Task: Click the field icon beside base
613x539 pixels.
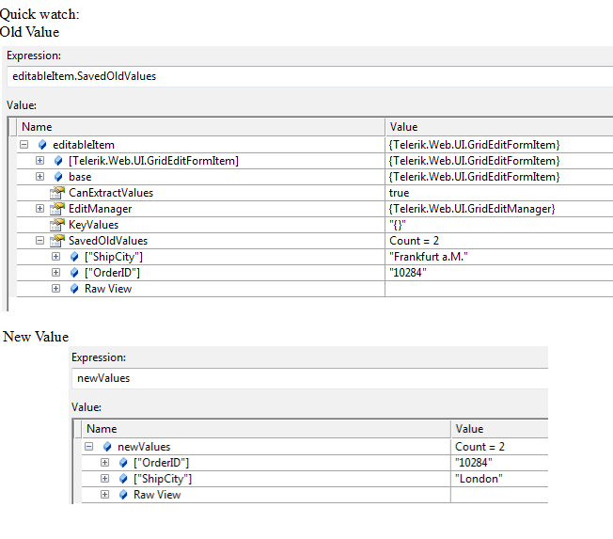Action: point(58,177)
